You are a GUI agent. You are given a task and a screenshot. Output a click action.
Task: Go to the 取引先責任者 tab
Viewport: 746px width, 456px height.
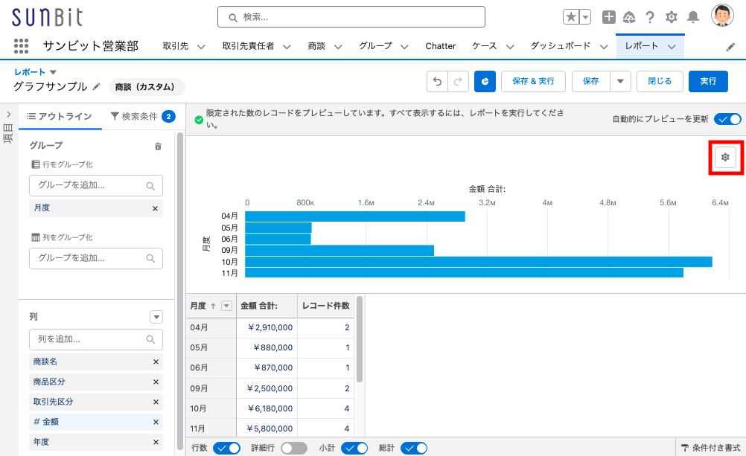[249, 46]
